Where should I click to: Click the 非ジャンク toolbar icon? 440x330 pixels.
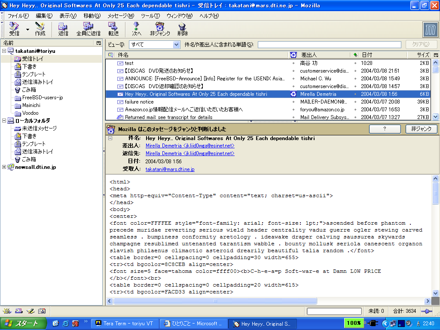pyautogui.click(x=160, y=29)
